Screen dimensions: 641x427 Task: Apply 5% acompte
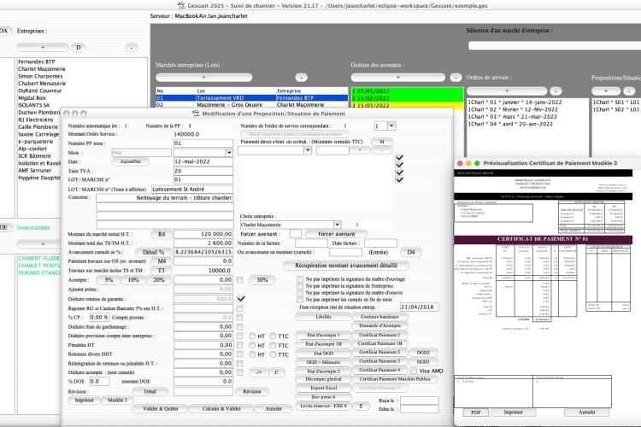[109, 280]
